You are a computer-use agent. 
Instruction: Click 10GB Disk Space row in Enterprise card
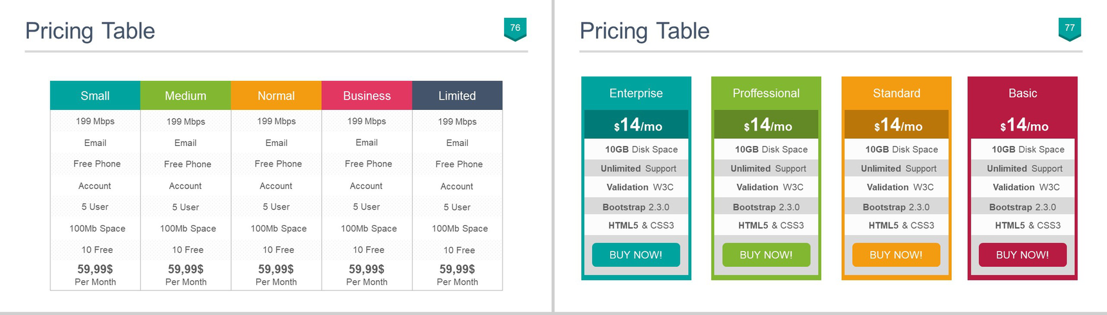pyautogui.click(x=636, y=149)
